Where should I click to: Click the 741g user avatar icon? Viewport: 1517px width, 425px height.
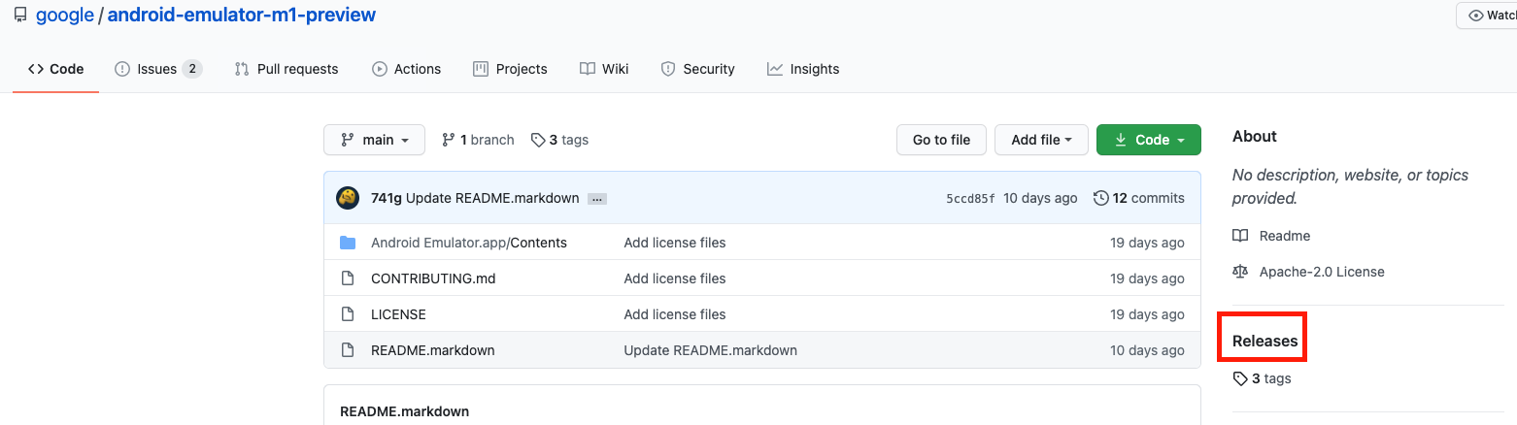tap(348, 198)
